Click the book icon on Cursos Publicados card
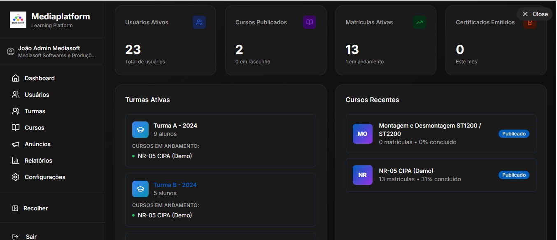557x240 pixels. pyautogui.click(x=310, y=22)
